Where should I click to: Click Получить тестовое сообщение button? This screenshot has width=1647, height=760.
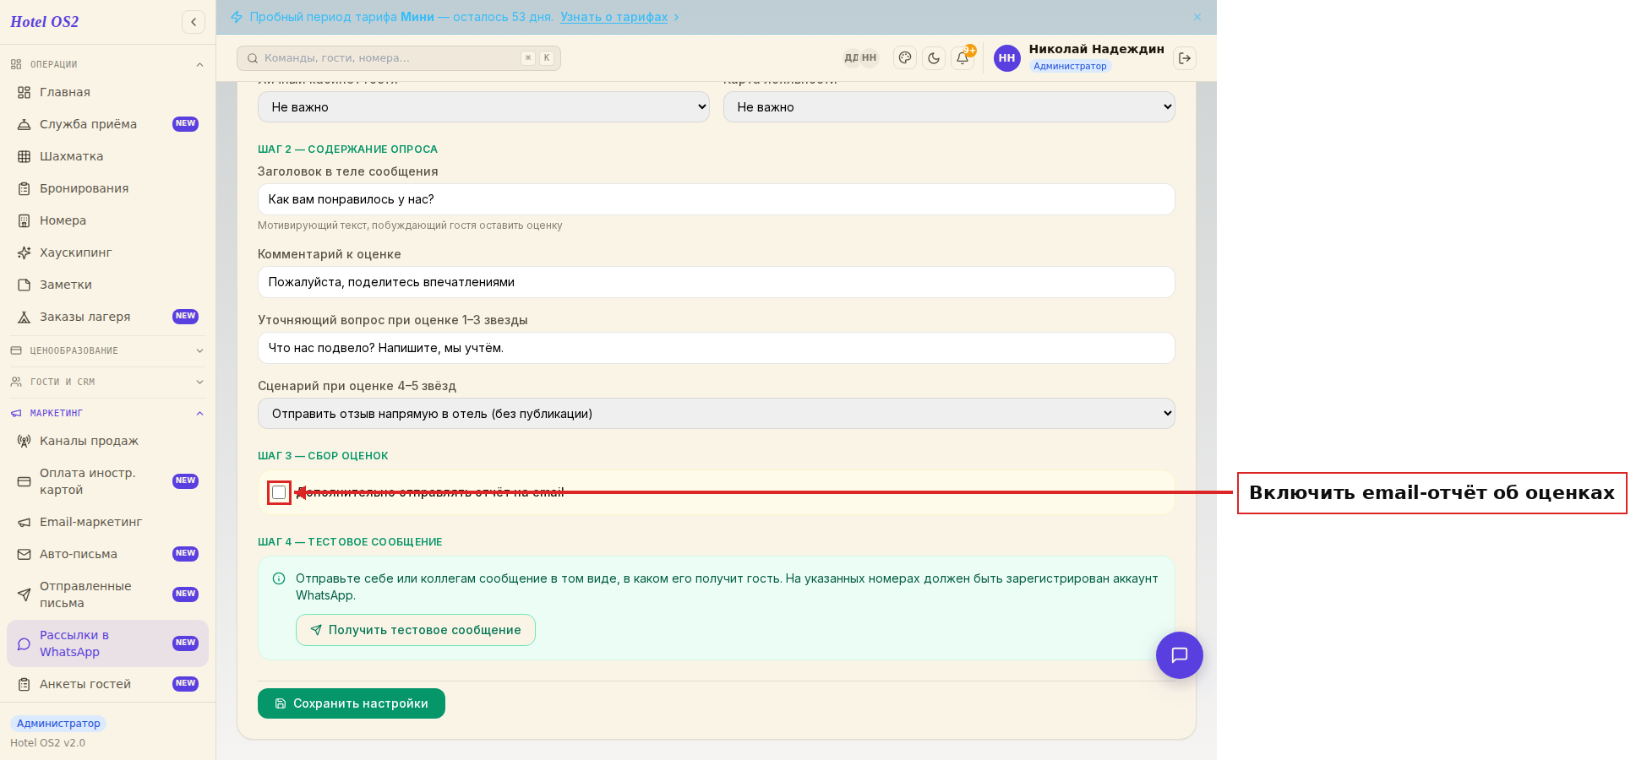416,630
